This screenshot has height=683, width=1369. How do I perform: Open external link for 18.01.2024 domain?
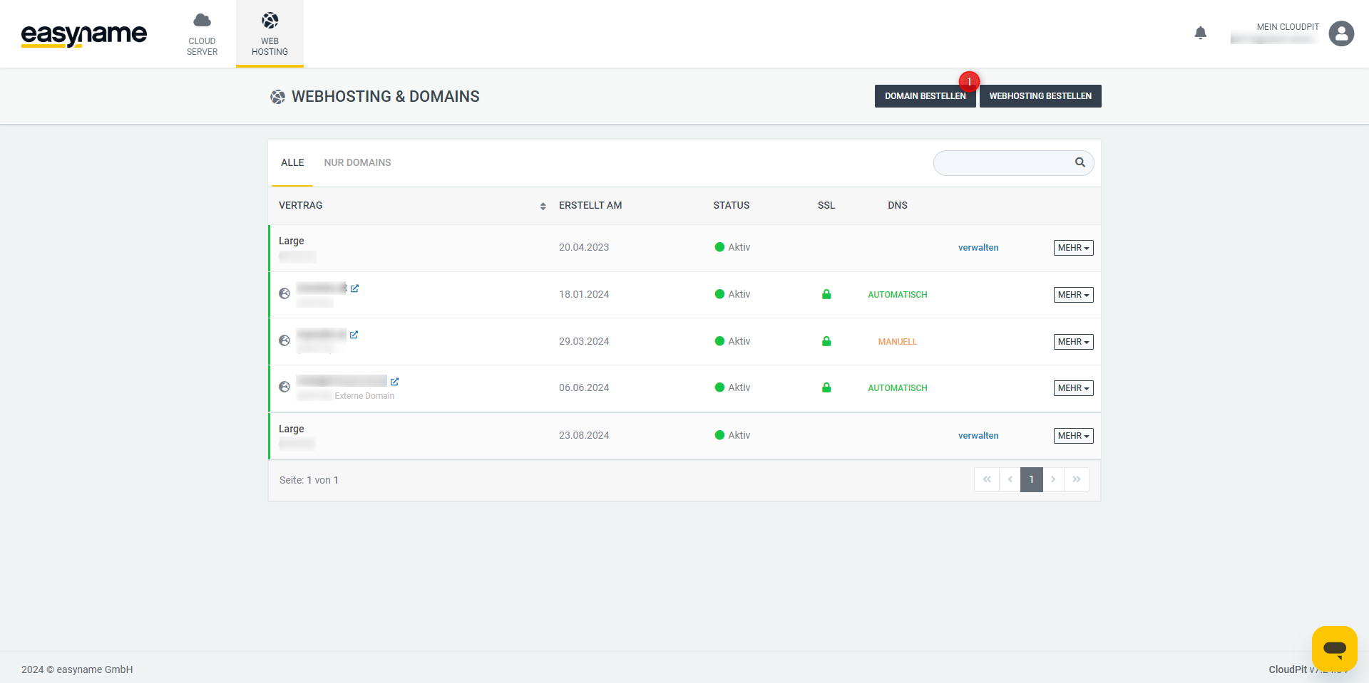pyautogui.click(x=354, y=288)
